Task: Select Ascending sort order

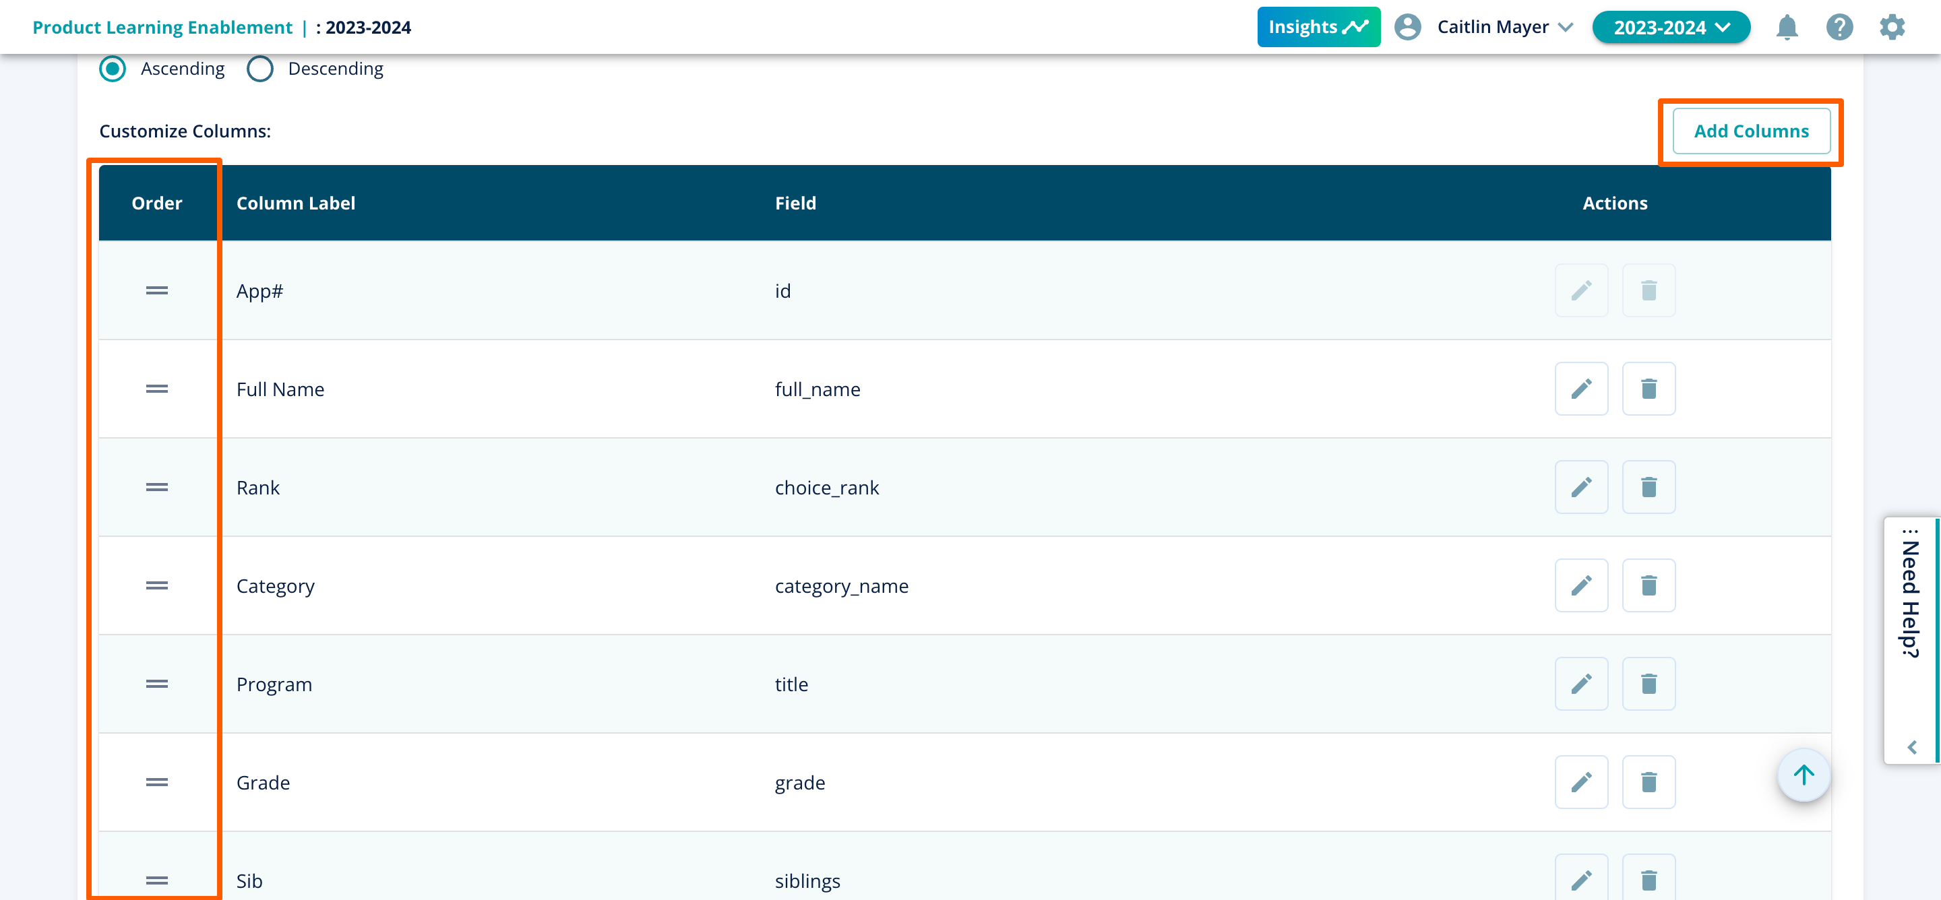Action: (113, 69)
